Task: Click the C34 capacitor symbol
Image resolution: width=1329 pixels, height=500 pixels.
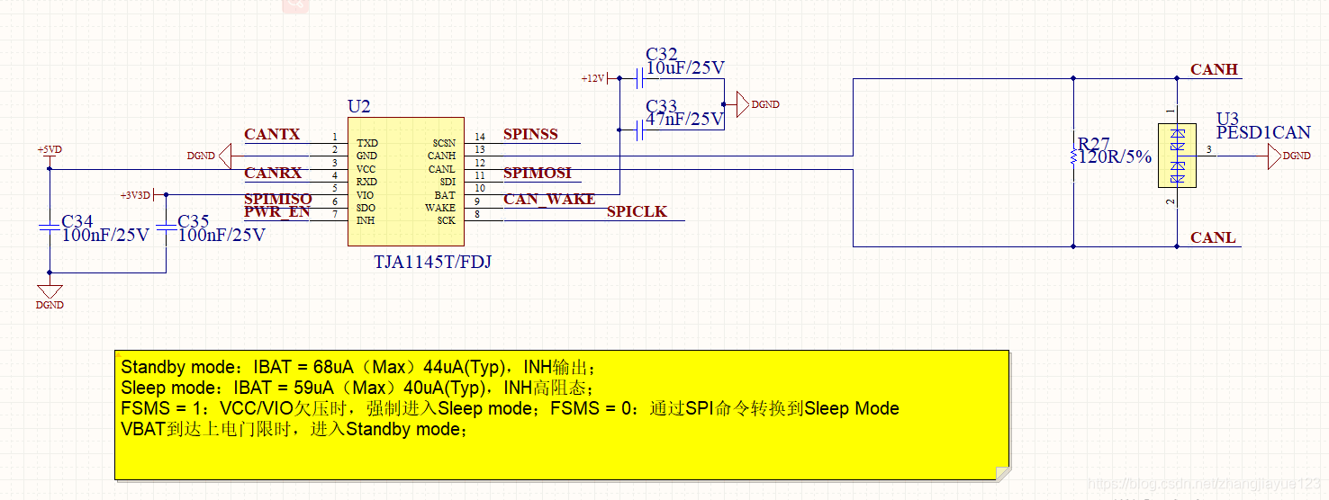Action: click(50, 228)
